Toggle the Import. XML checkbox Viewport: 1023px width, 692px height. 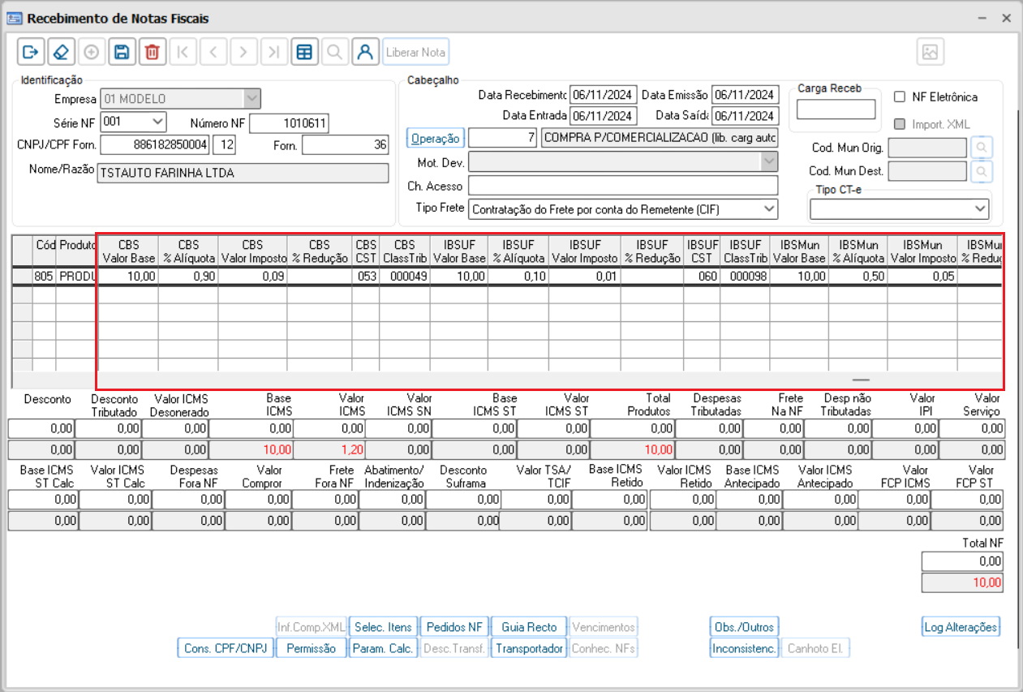click(x=900, y=124)
